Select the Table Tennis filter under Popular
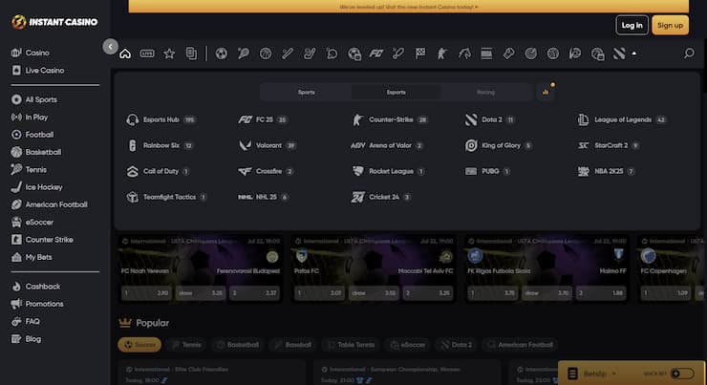This screenshot has height=385, width=707. tap(351, 345)
